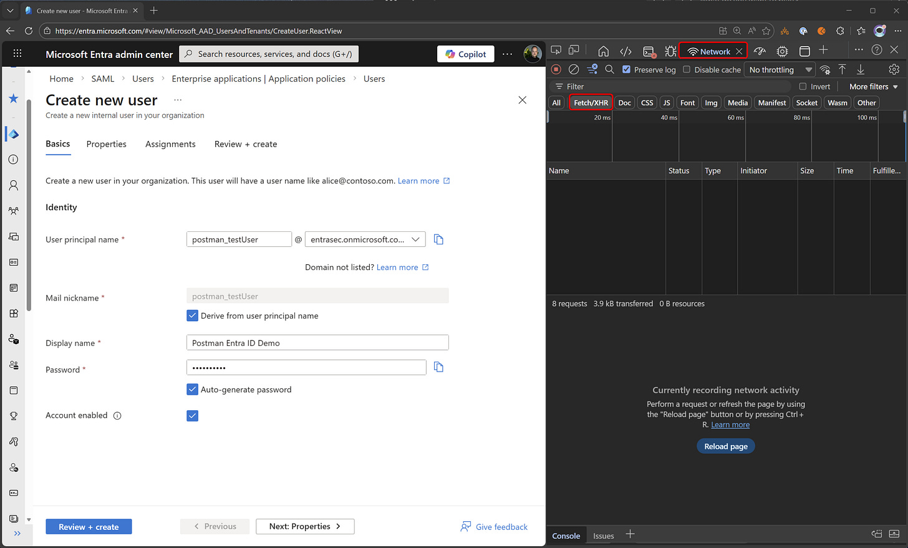Open DevTools Application panel icon
Image resolution: width=908 pixels, height=548 pixels.
click(804, 51)
